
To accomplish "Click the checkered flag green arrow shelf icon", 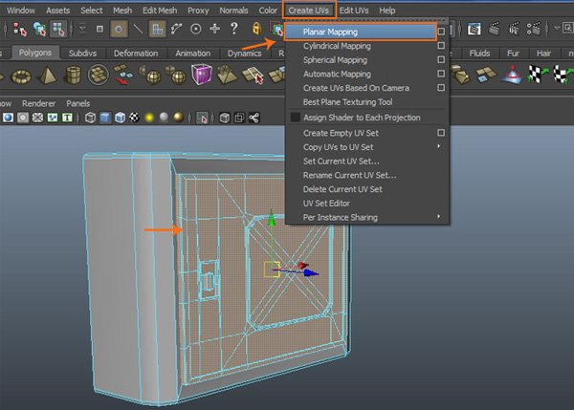I will (539, 75).
